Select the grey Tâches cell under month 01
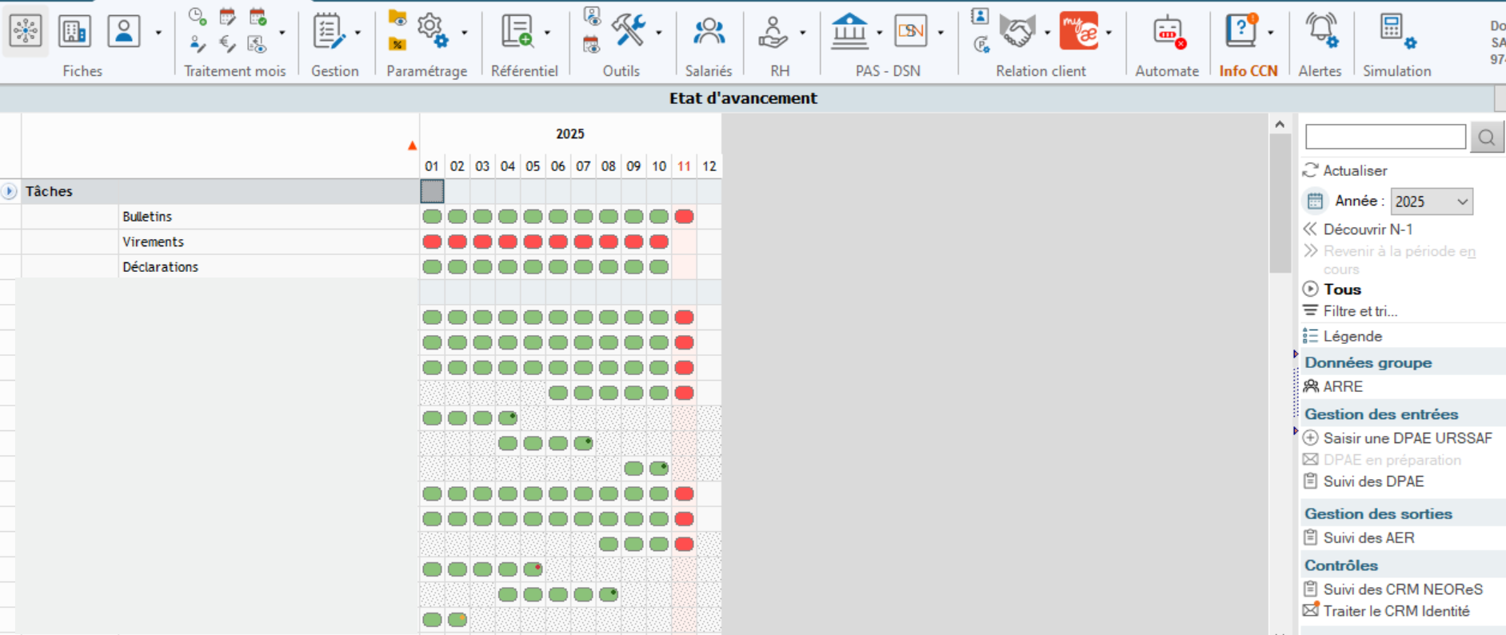The width and height of the screenshot is (1506, 635). (x=432, y=191)
